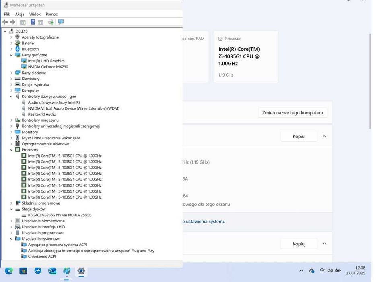Image resolution: width=379 pixels, height=282 pixels.
Task: Open the Akcja menu
Action: coord(20,14)
